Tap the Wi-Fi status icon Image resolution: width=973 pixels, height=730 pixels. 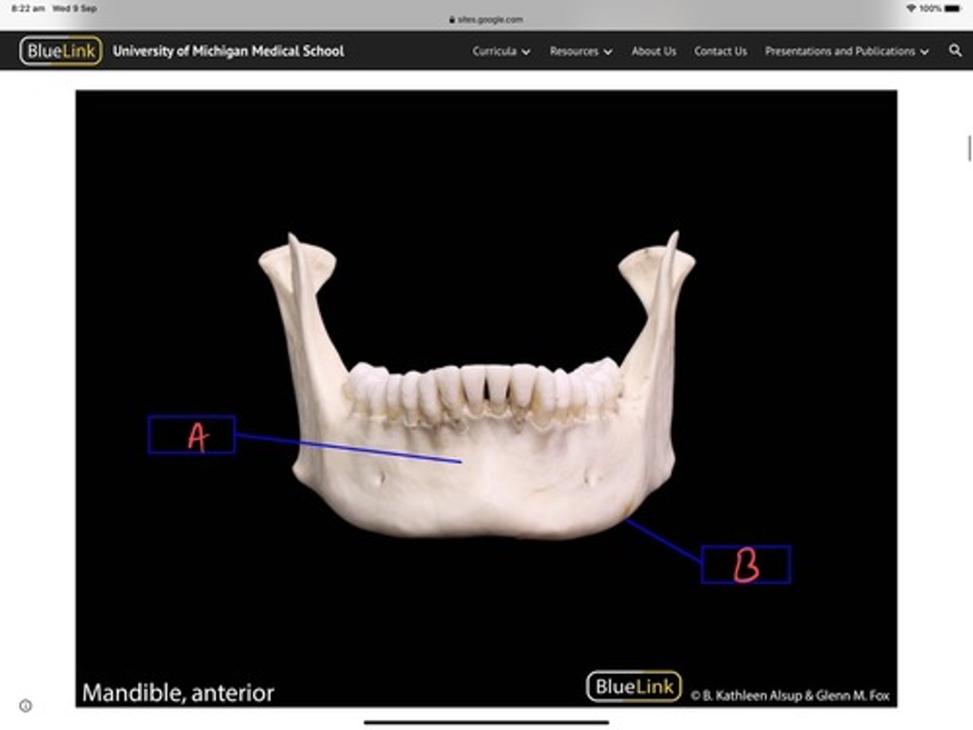point(912,8)
